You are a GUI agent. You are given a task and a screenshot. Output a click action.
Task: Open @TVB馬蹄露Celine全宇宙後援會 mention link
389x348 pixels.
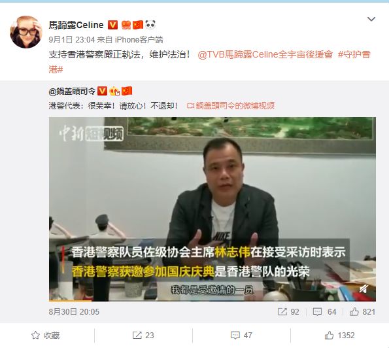pos(265,54)
